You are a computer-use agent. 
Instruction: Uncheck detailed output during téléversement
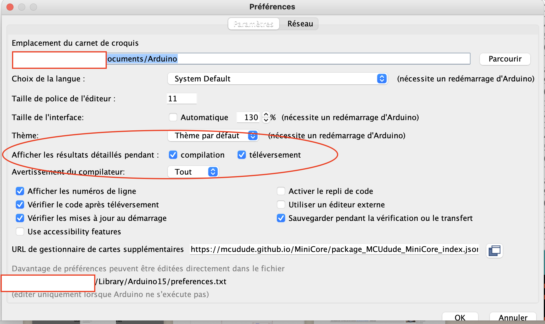click(x=242, y=155)
